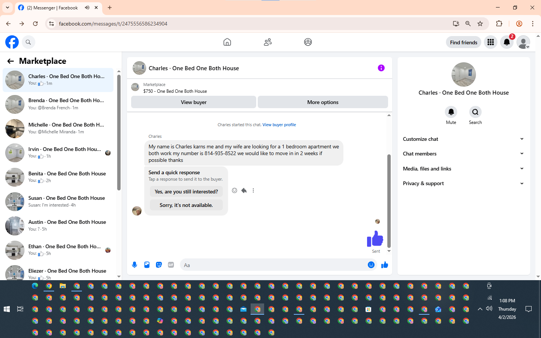Reload the page
This screenshot has width=541, height=338.
pos(35,24)
